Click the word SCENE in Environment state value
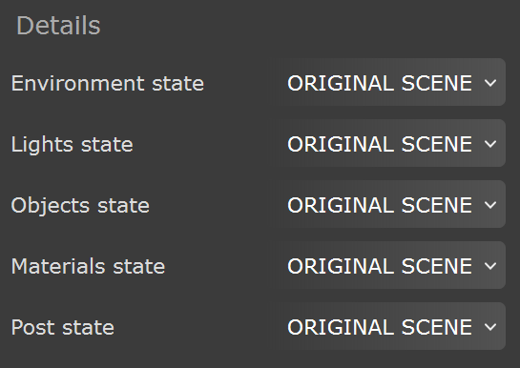The width and height of the screenshot is (520, 368). [x=437, y=83]
